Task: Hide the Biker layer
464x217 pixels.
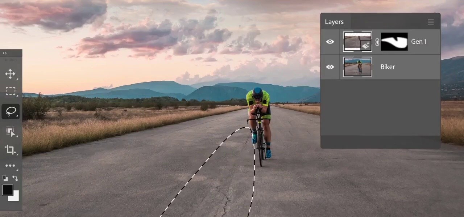Action: pyautogui.click(x=330, y=67)
